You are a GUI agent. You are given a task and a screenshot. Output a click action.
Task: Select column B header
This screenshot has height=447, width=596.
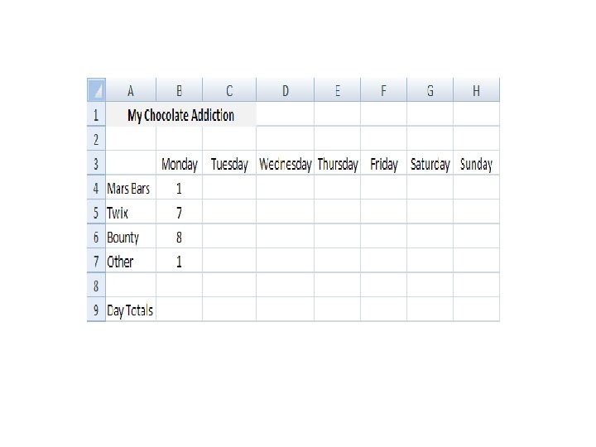click(179, 90)
